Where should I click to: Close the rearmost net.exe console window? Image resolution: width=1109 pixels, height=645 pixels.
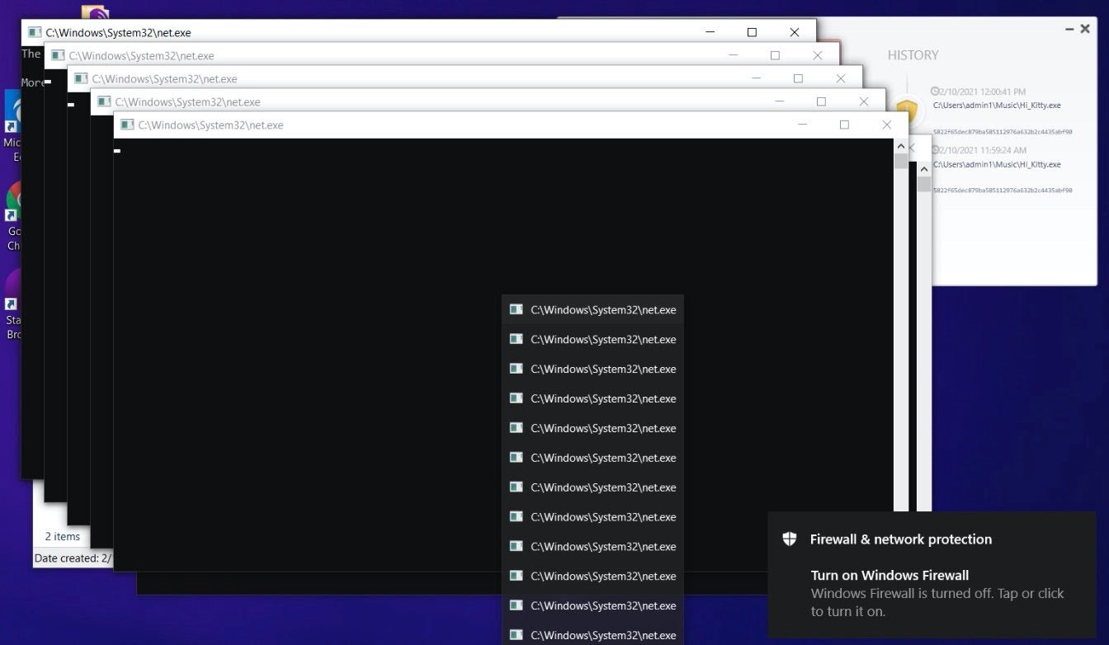pos(794,32)
